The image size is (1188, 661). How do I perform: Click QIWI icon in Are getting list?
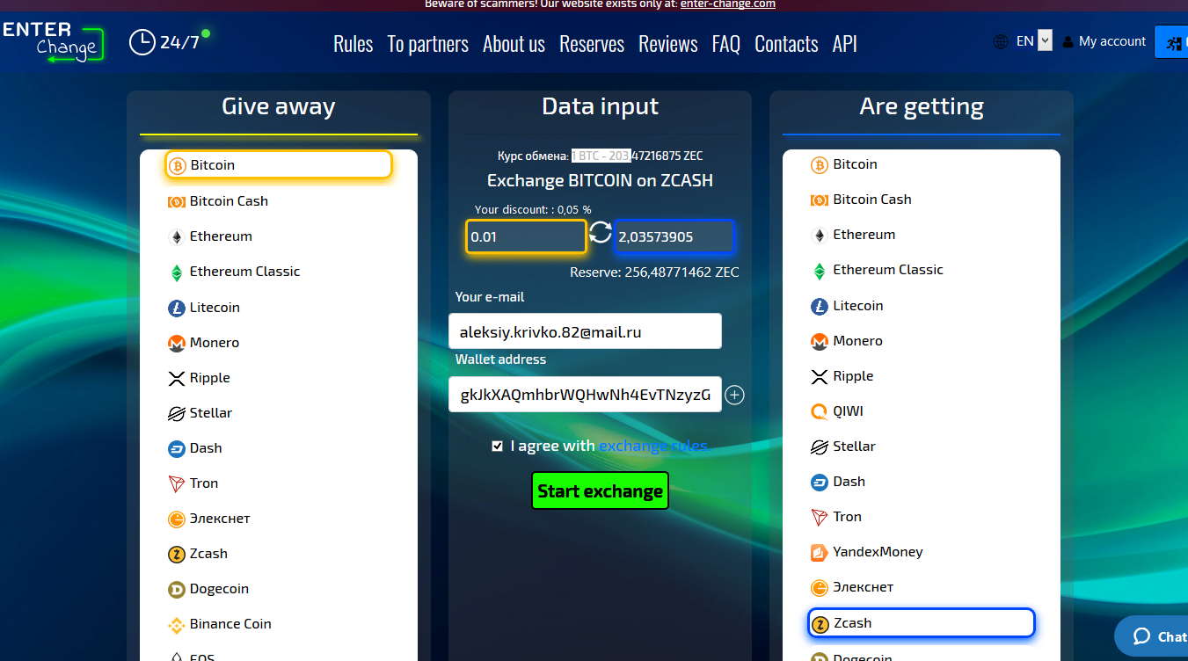click(x=820, y=411)
